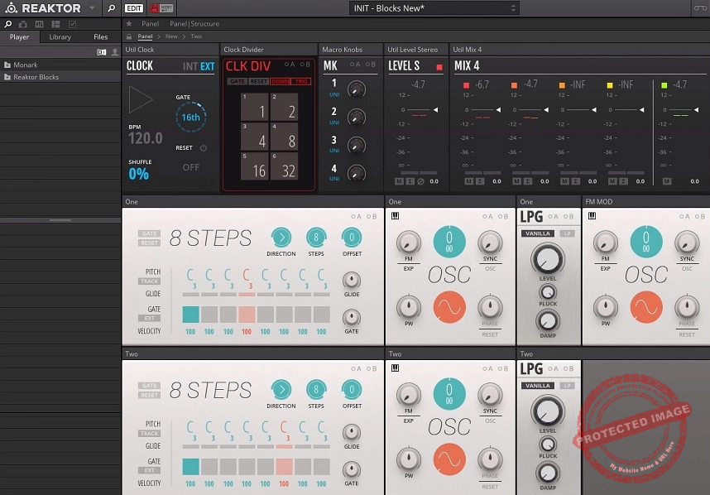Open the Reaktor main menu arrow

pyautogui.click(x=93, y=8)
